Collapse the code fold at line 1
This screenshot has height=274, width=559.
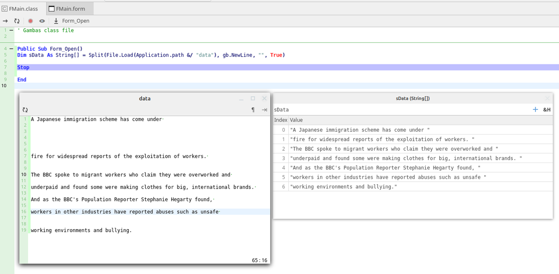(x=11, y=30)
